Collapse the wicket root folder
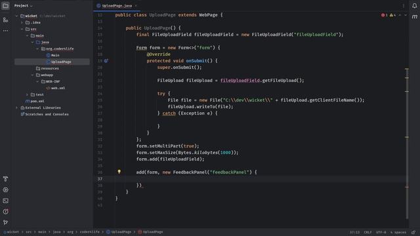The height and width of the screenshot is (236, 420). tap(17, 16)
